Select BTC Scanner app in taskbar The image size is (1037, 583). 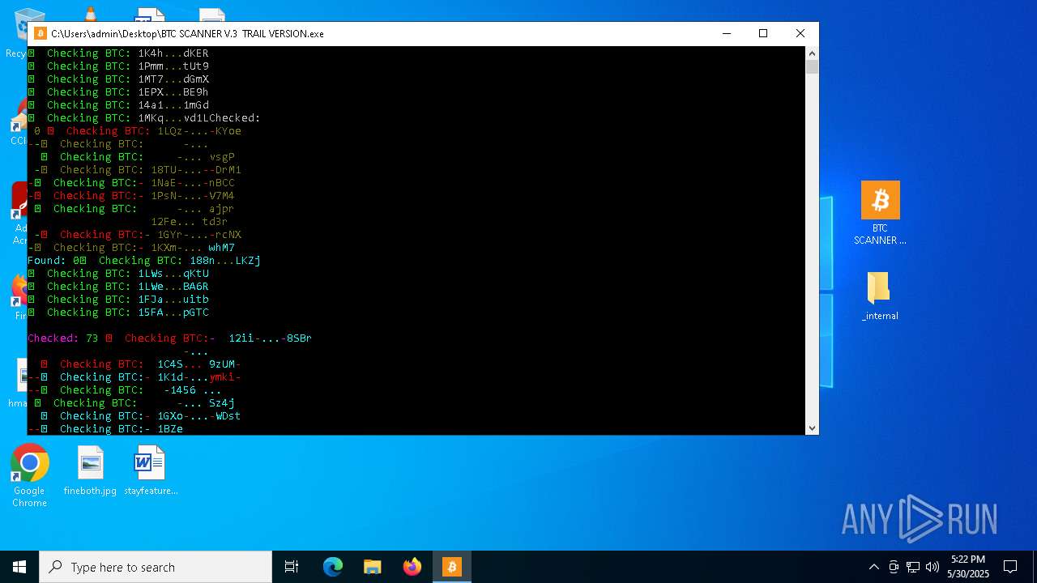[451, 567]
